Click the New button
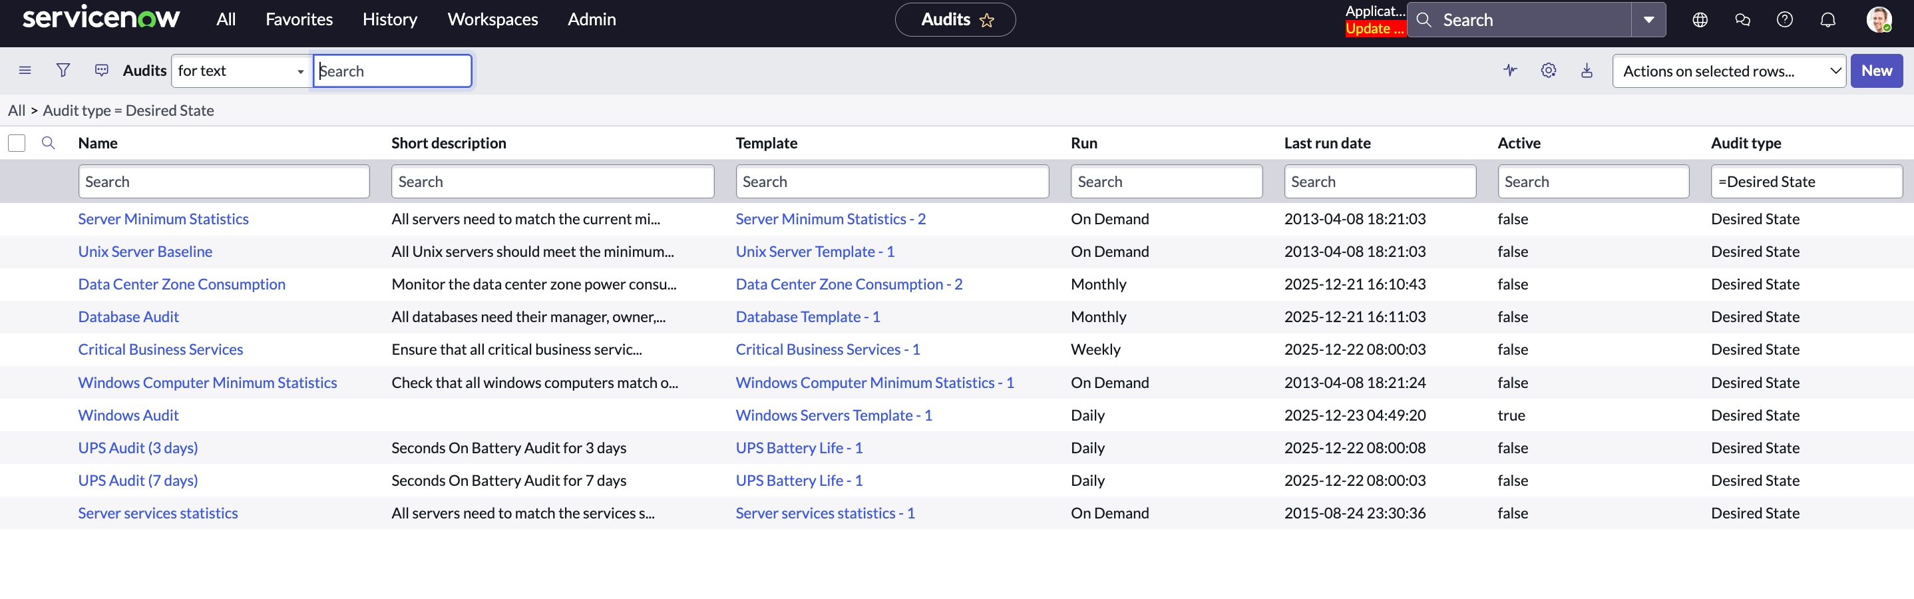Image resolution: width=1914 pixels, height=599 pixels. click(x=1875, y=71)
